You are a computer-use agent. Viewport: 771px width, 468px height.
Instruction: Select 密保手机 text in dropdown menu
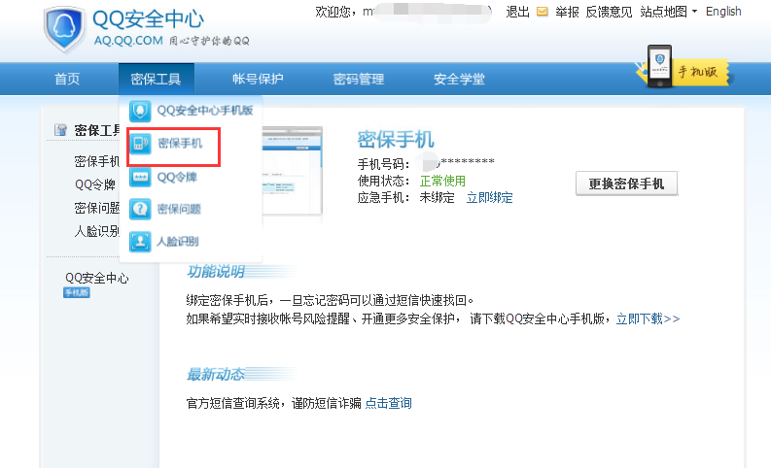(180, 144)
